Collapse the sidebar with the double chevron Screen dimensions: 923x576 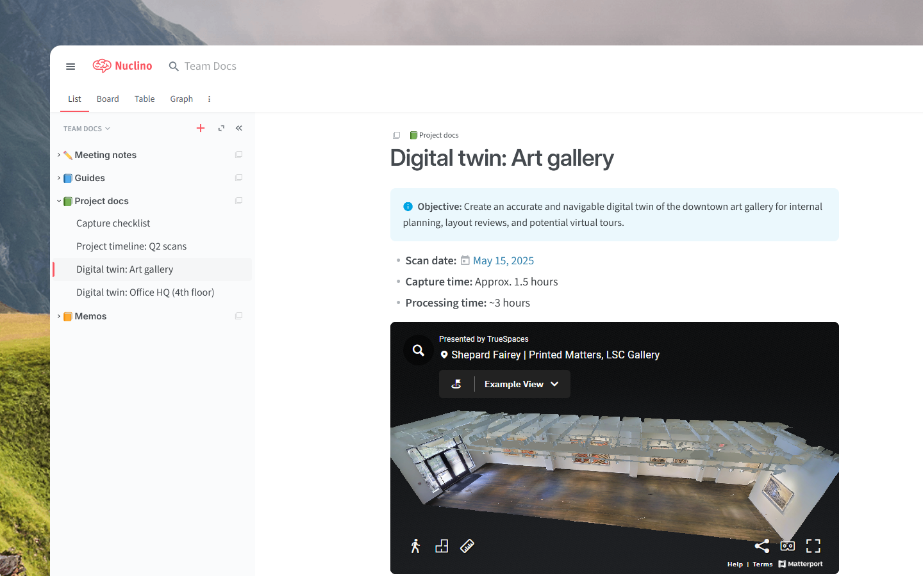pos(238,128)
